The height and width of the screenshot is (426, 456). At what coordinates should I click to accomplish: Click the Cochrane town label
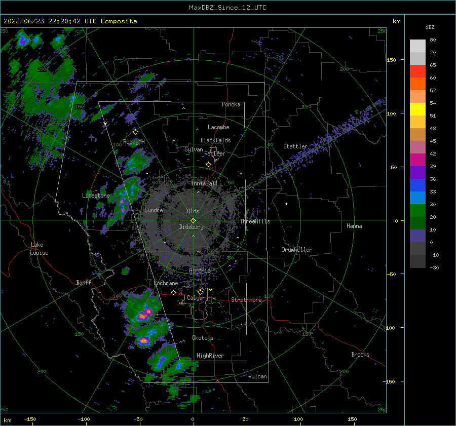[166, 283]
